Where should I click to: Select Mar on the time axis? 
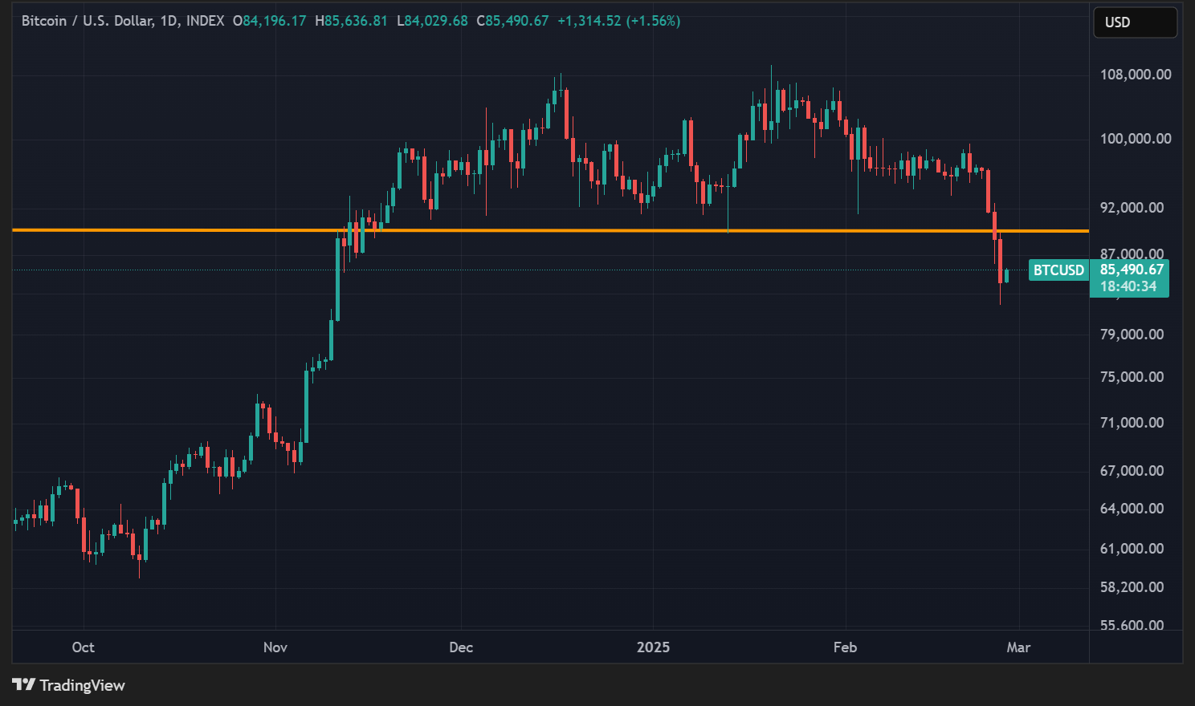pos(1018,647)
